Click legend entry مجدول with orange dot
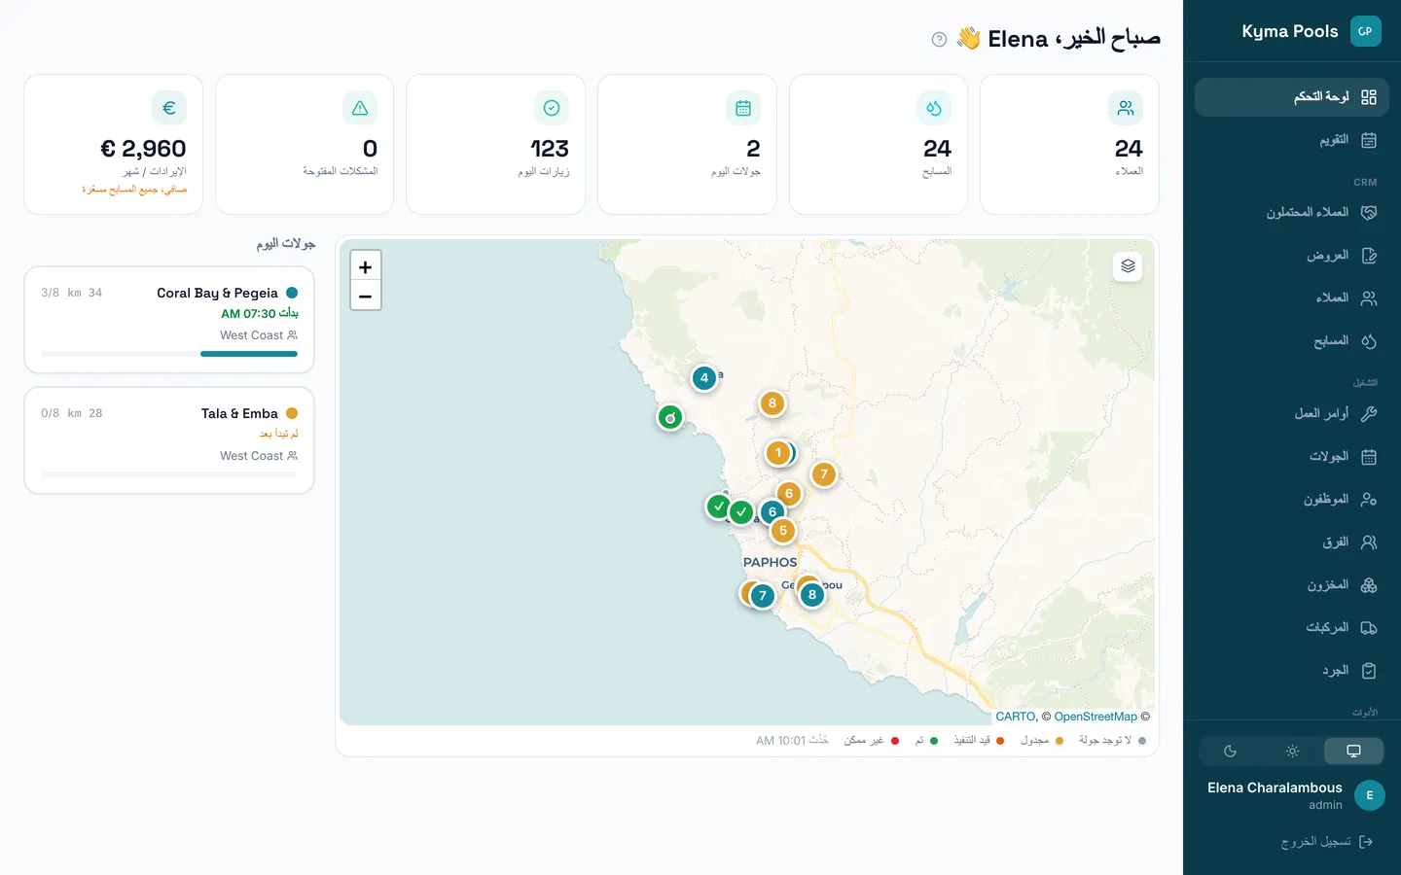 [1042, 741]
